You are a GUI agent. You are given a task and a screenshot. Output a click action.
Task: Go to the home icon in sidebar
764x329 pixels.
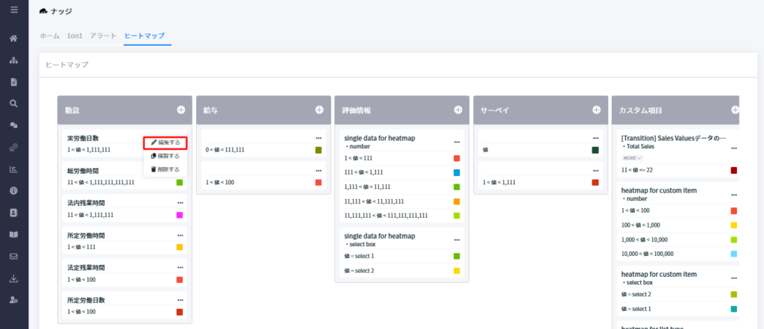(x=14, y=38)
